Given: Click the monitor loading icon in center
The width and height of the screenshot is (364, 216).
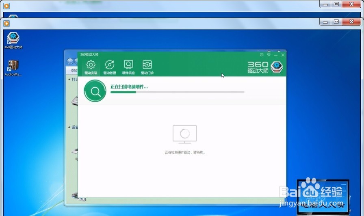Looking at the screenshot, I should [184, 134].
